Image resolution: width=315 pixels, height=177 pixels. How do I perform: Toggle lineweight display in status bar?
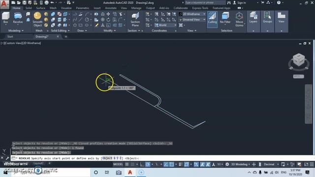tap(181, 164)
